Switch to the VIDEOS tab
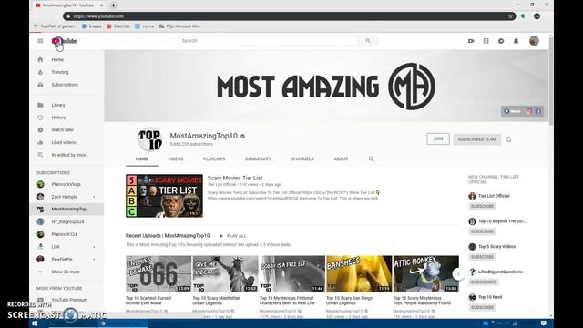This screenshot has width=583, height=328. click(x=176, y=159)
